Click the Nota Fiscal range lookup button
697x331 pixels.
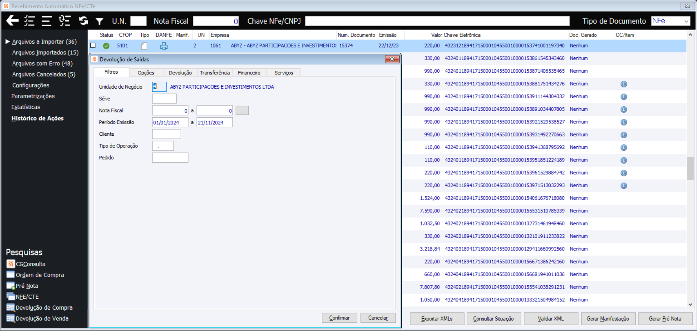pos(242,111)
